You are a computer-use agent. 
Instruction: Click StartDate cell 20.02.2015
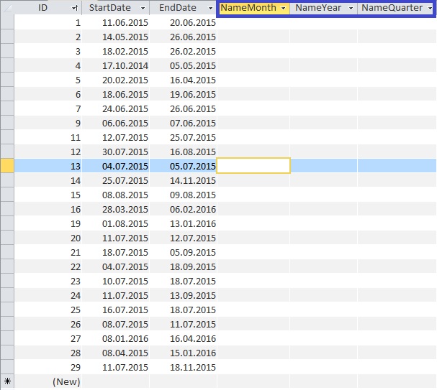(116, 80)
